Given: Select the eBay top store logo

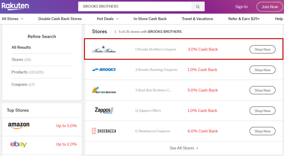Looking at the screenshot, I should [19, 144].
